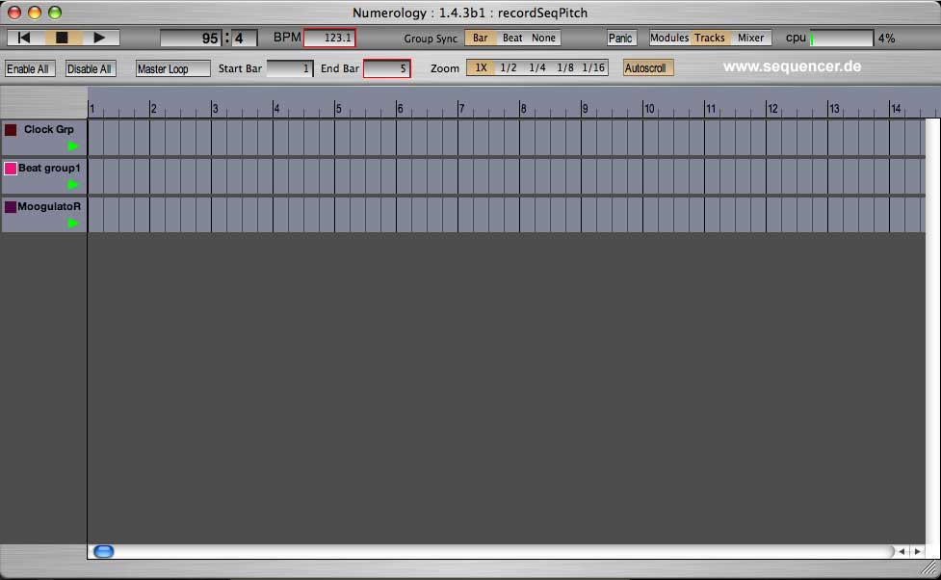Screen dimensions: 941x580
Task: Click the bar counter showing 95
Action: click(191, 39)
